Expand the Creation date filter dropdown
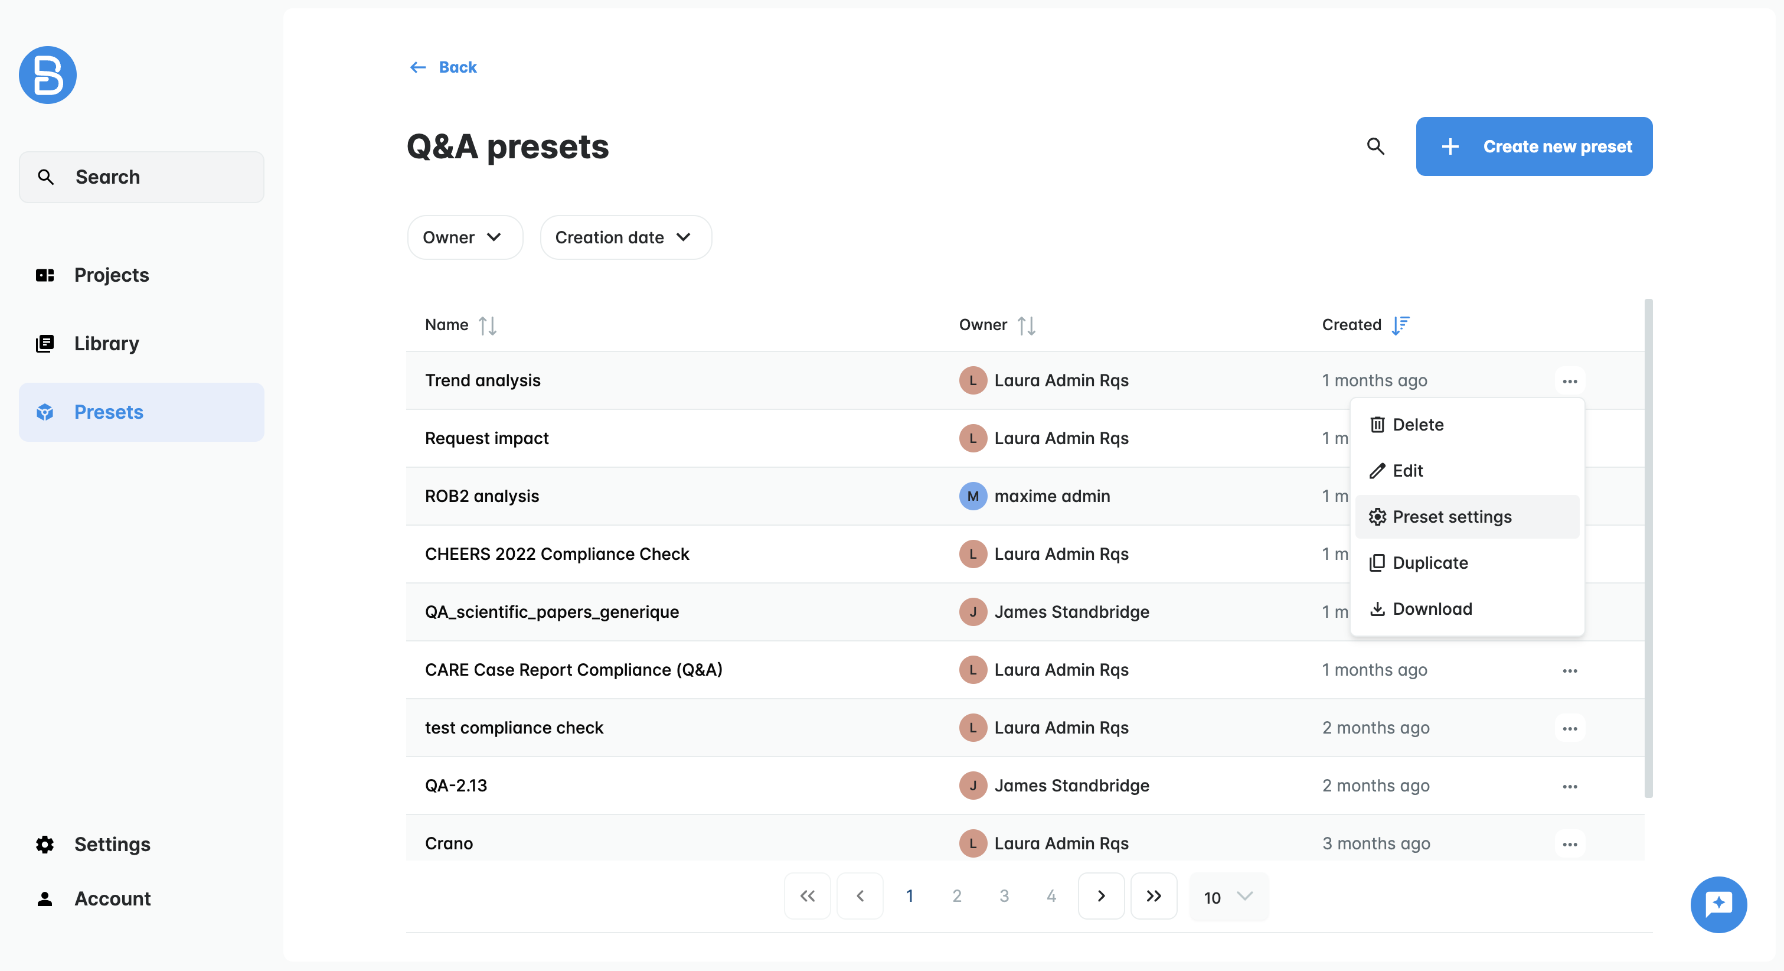This screenshot has width=1784, height=971. pyautogui.click(x=625, y=237)
